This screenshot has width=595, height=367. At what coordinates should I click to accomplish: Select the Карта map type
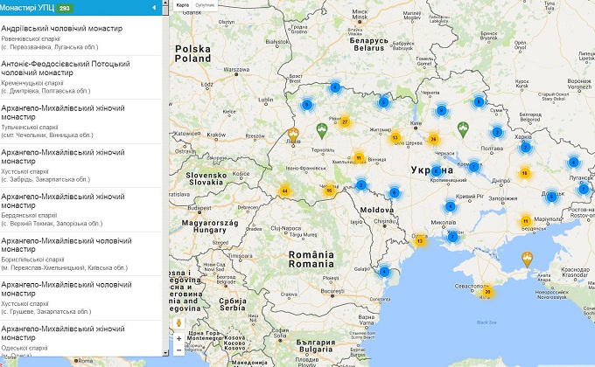tap(182, 5)
